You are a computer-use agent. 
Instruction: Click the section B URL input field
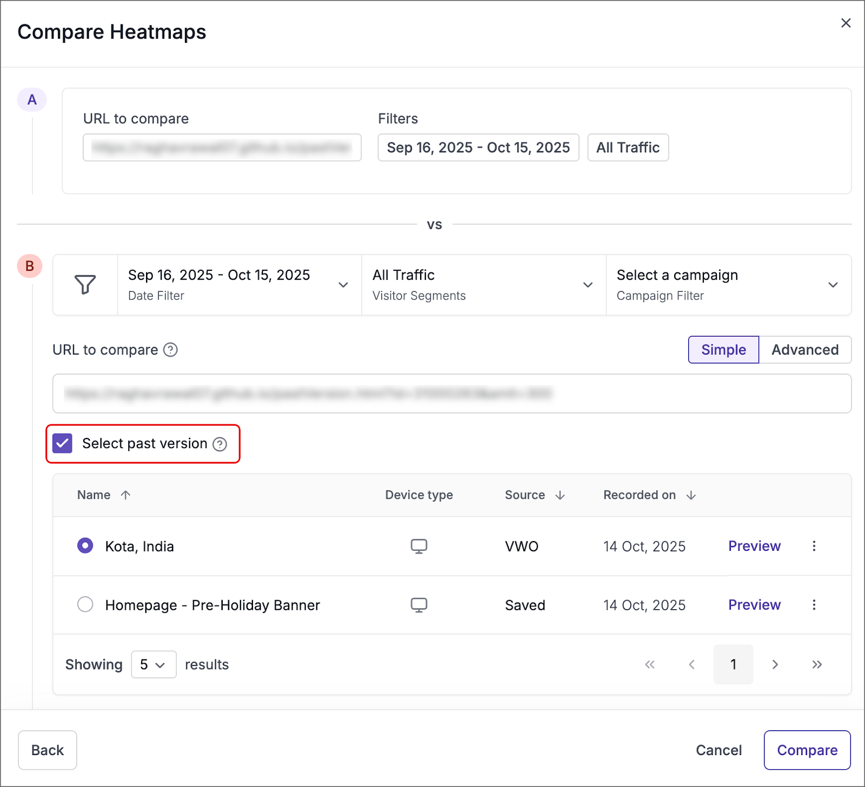451,393
